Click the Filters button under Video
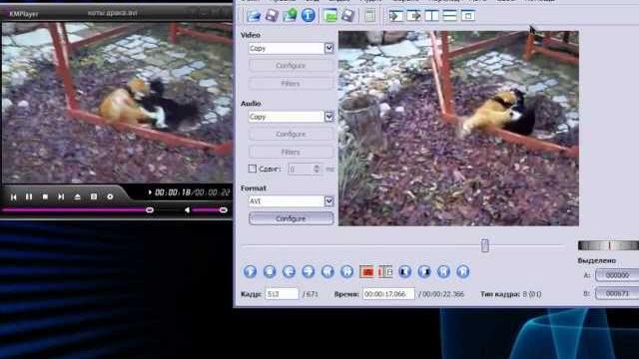This screenshot has height=359, width=639. pos(291,84)
